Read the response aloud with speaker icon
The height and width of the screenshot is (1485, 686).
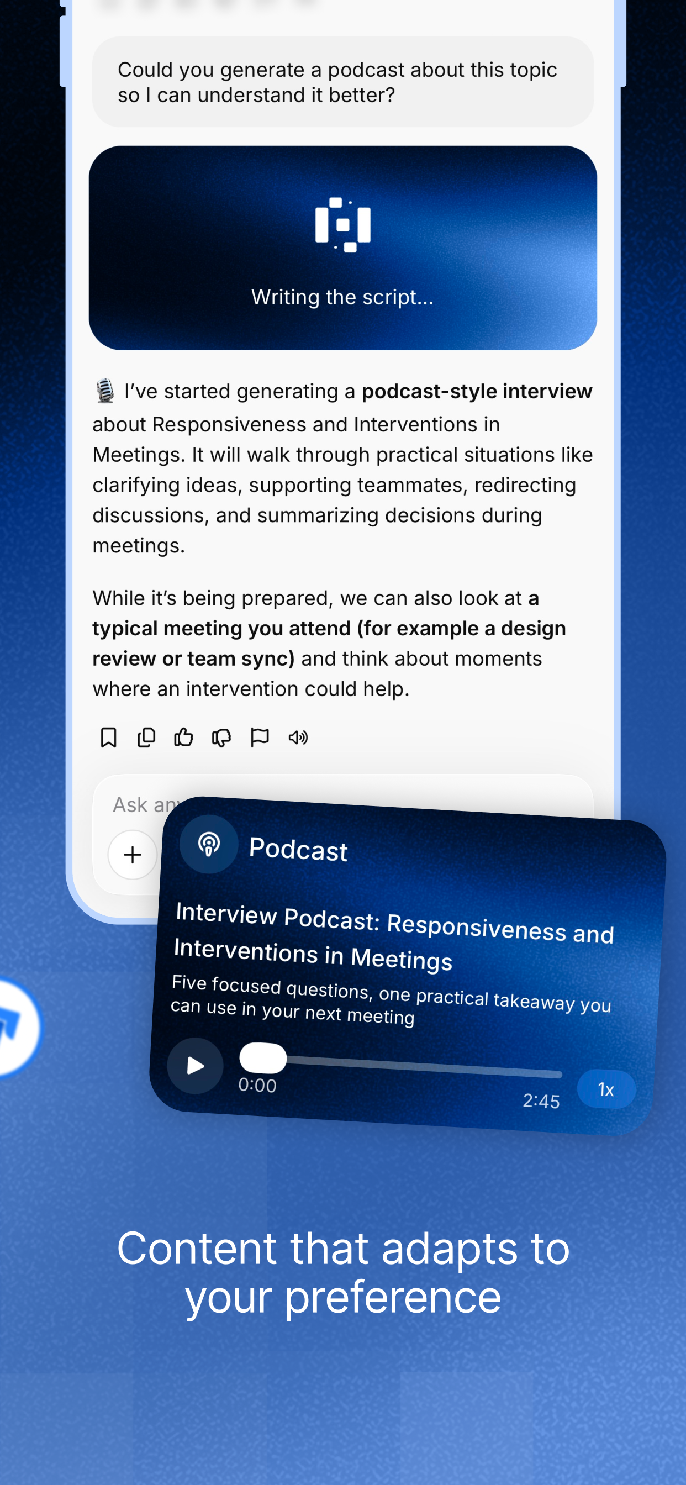pos(298,738)
